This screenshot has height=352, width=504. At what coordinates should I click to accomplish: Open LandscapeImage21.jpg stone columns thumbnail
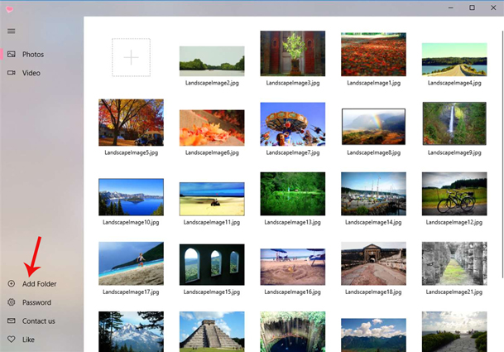[x=454, y=263]
